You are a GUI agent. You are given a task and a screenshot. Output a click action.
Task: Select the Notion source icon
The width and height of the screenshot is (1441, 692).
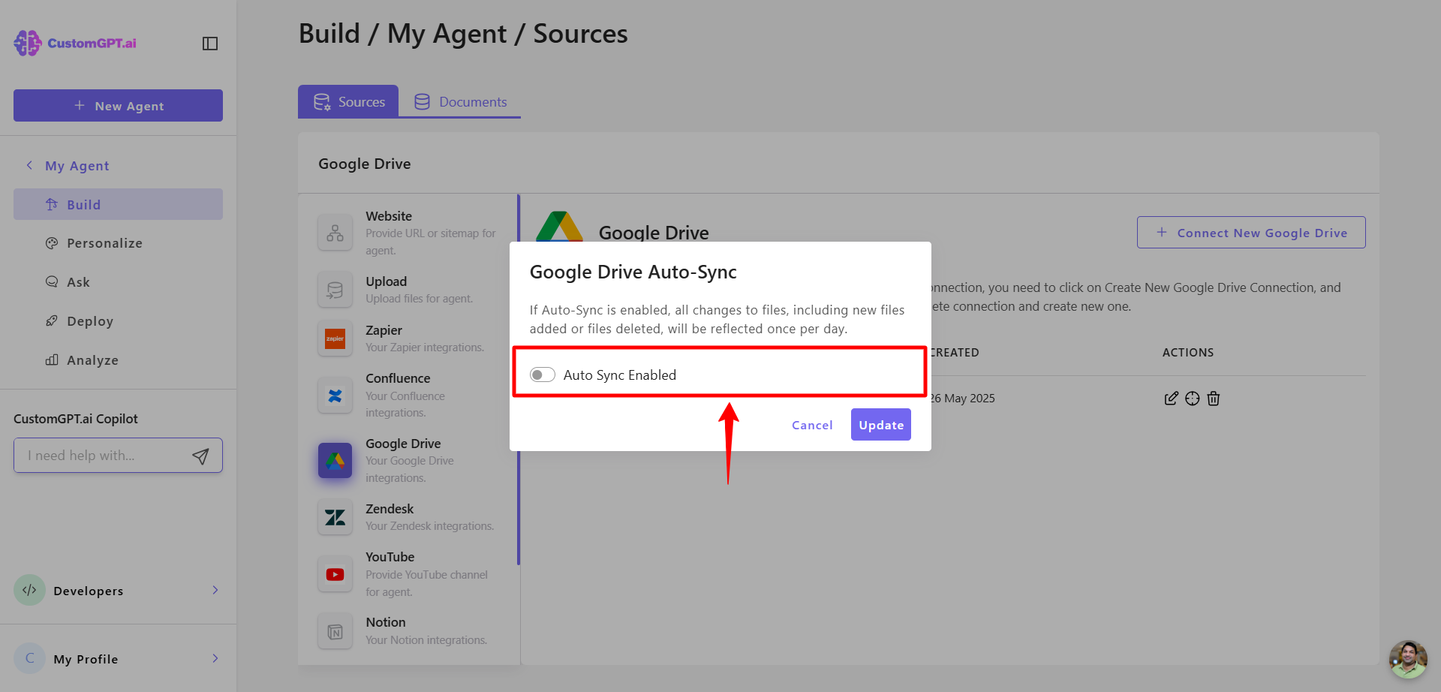[335, 632]
